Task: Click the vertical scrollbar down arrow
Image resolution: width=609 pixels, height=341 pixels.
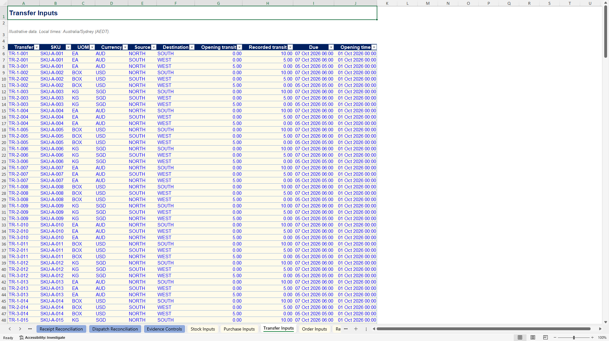Action: (606, 322)
